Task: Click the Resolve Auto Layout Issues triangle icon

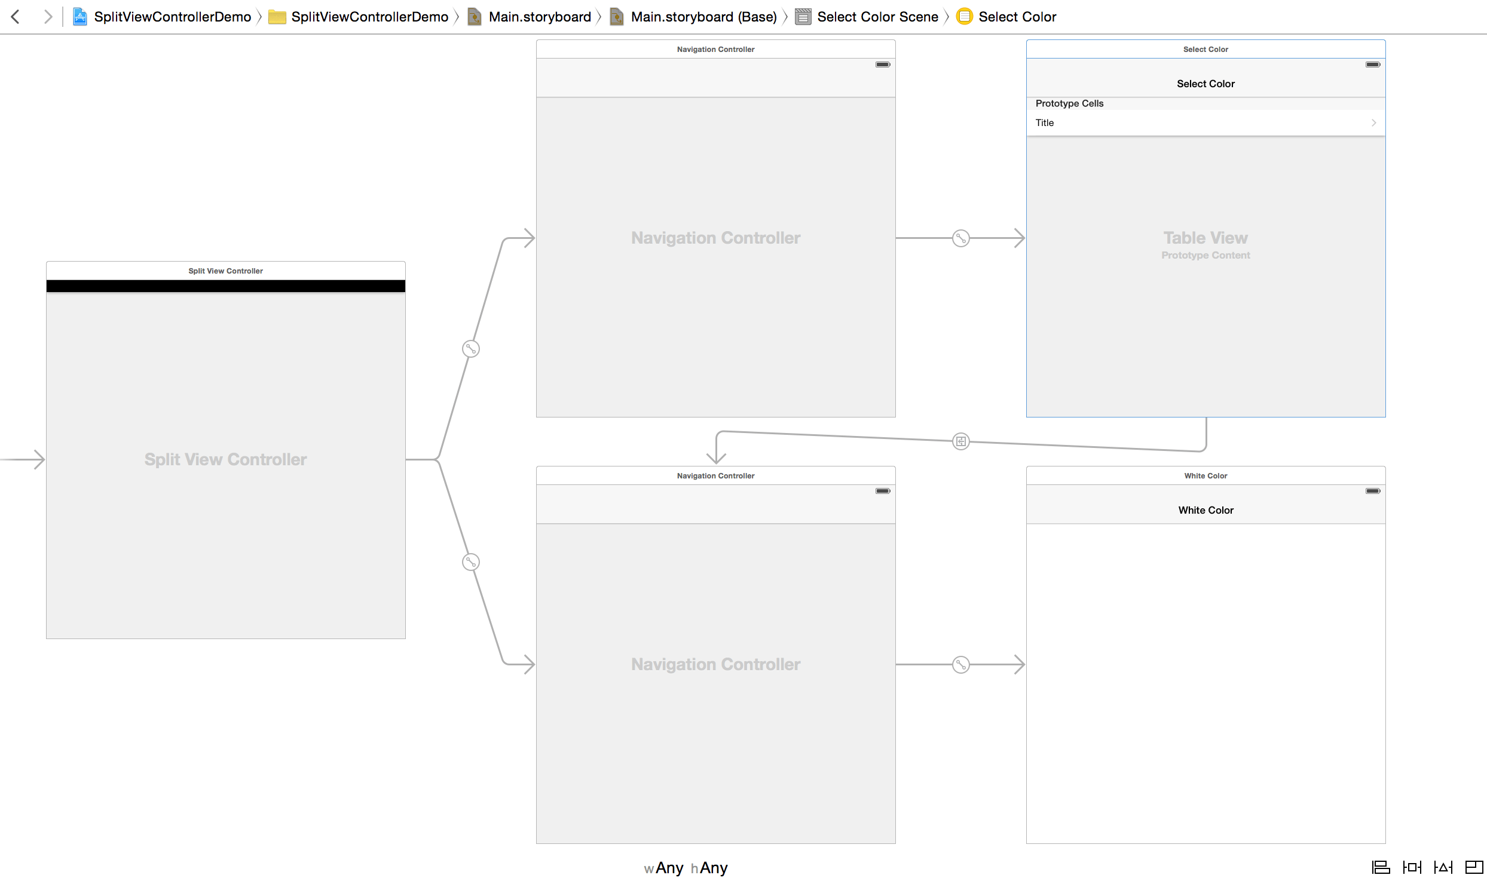Action: (1442, 867)
